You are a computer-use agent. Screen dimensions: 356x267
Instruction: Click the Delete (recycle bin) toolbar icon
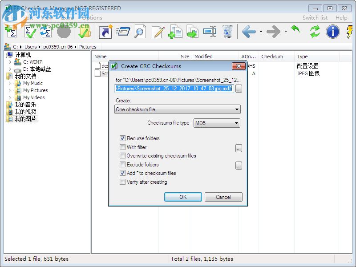click(x=227, y=31)
